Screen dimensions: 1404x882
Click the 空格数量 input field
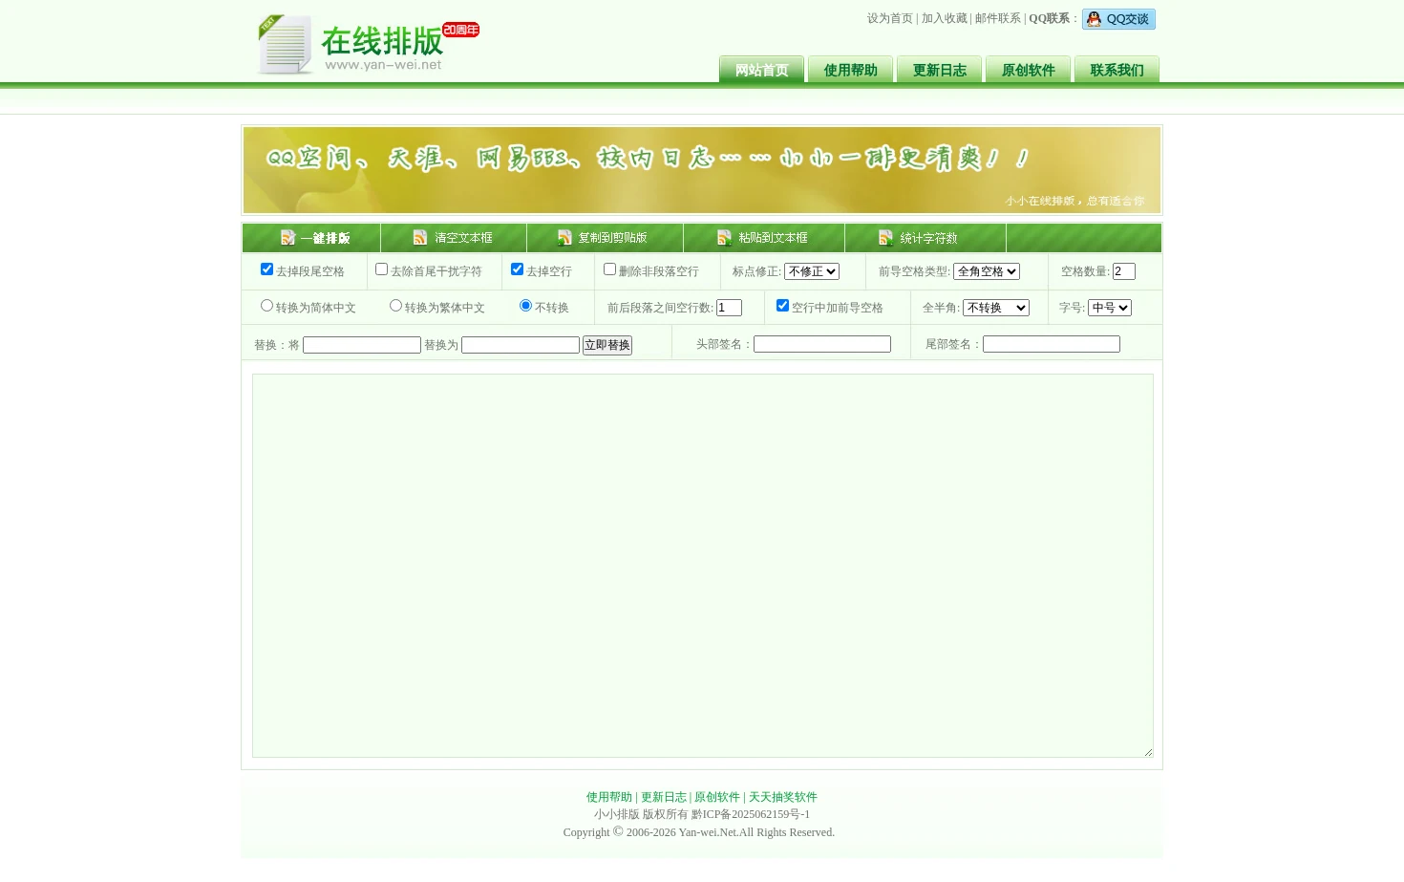pyautogui.click(x=1124, y=271)
